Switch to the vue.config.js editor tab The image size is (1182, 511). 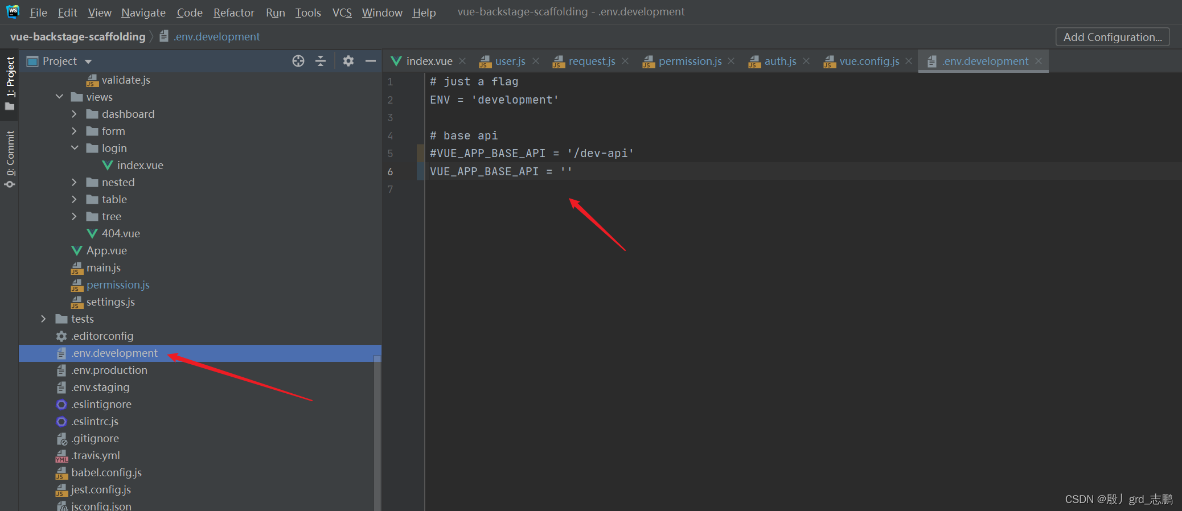tap(869, 61)
